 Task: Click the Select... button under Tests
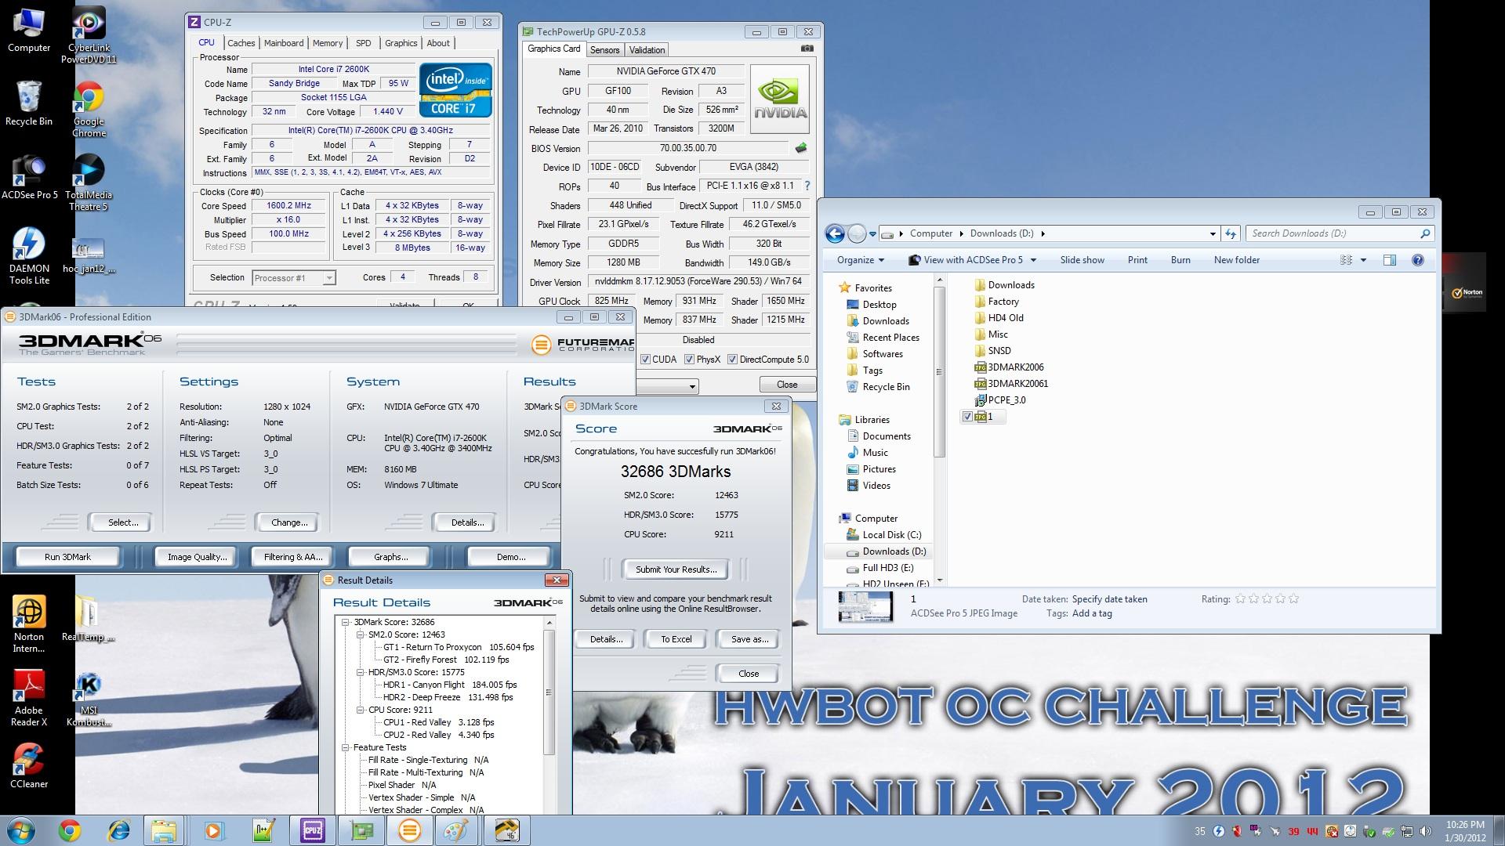tap(122, 522)
